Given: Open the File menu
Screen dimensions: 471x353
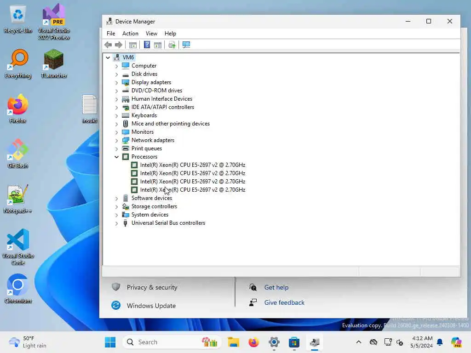Looking at the screenshot, I should click(111, 33).
